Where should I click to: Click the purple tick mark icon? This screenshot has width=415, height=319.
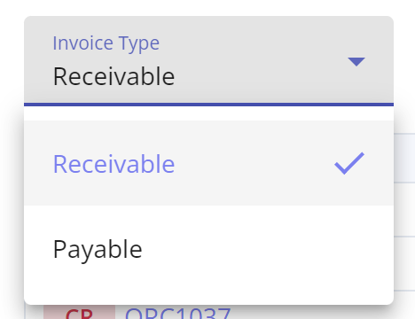349,163
